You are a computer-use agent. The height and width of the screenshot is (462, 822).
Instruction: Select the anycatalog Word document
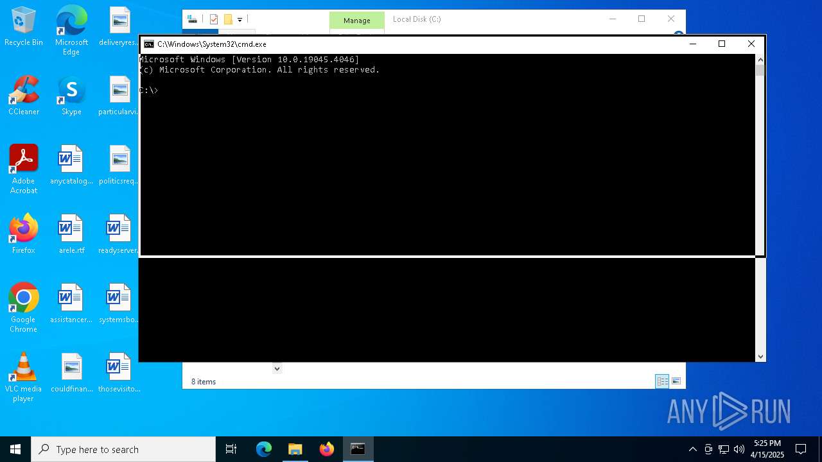point(71,165)
